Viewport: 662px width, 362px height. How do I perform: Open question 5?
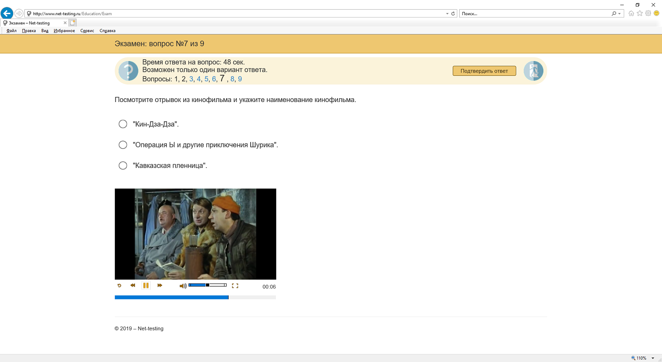pyautogui.click(x=206, y=79)
